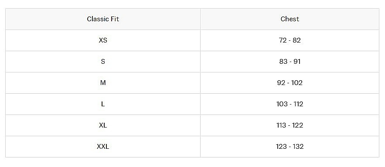Select the XXL size cell
The width and height of the screenshot is (385, 167).
click(103, 147)
